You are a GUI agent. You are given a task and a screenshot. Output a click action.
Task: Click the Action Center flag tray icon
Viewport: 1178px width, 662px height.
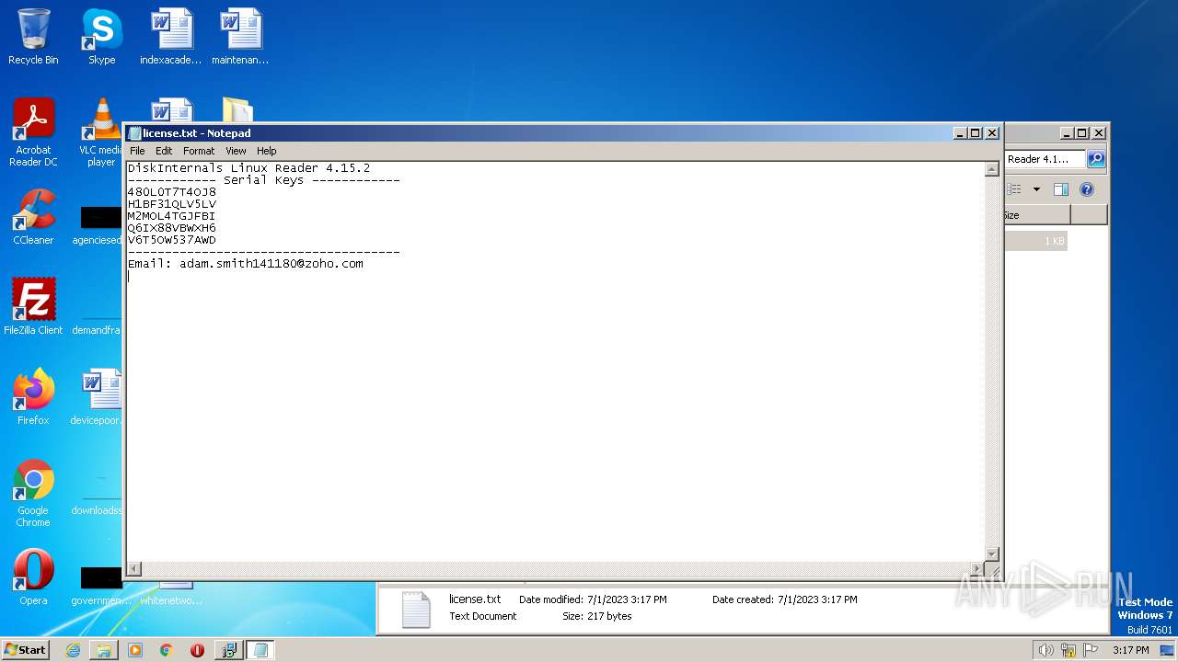tap(1091, 650)
